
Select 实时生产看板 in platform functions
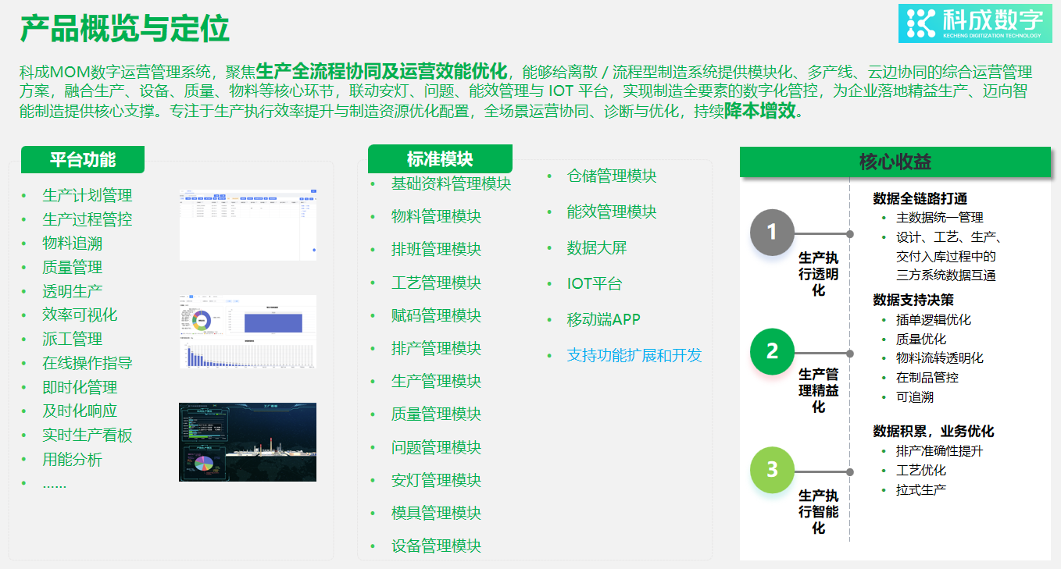(87, 436)
